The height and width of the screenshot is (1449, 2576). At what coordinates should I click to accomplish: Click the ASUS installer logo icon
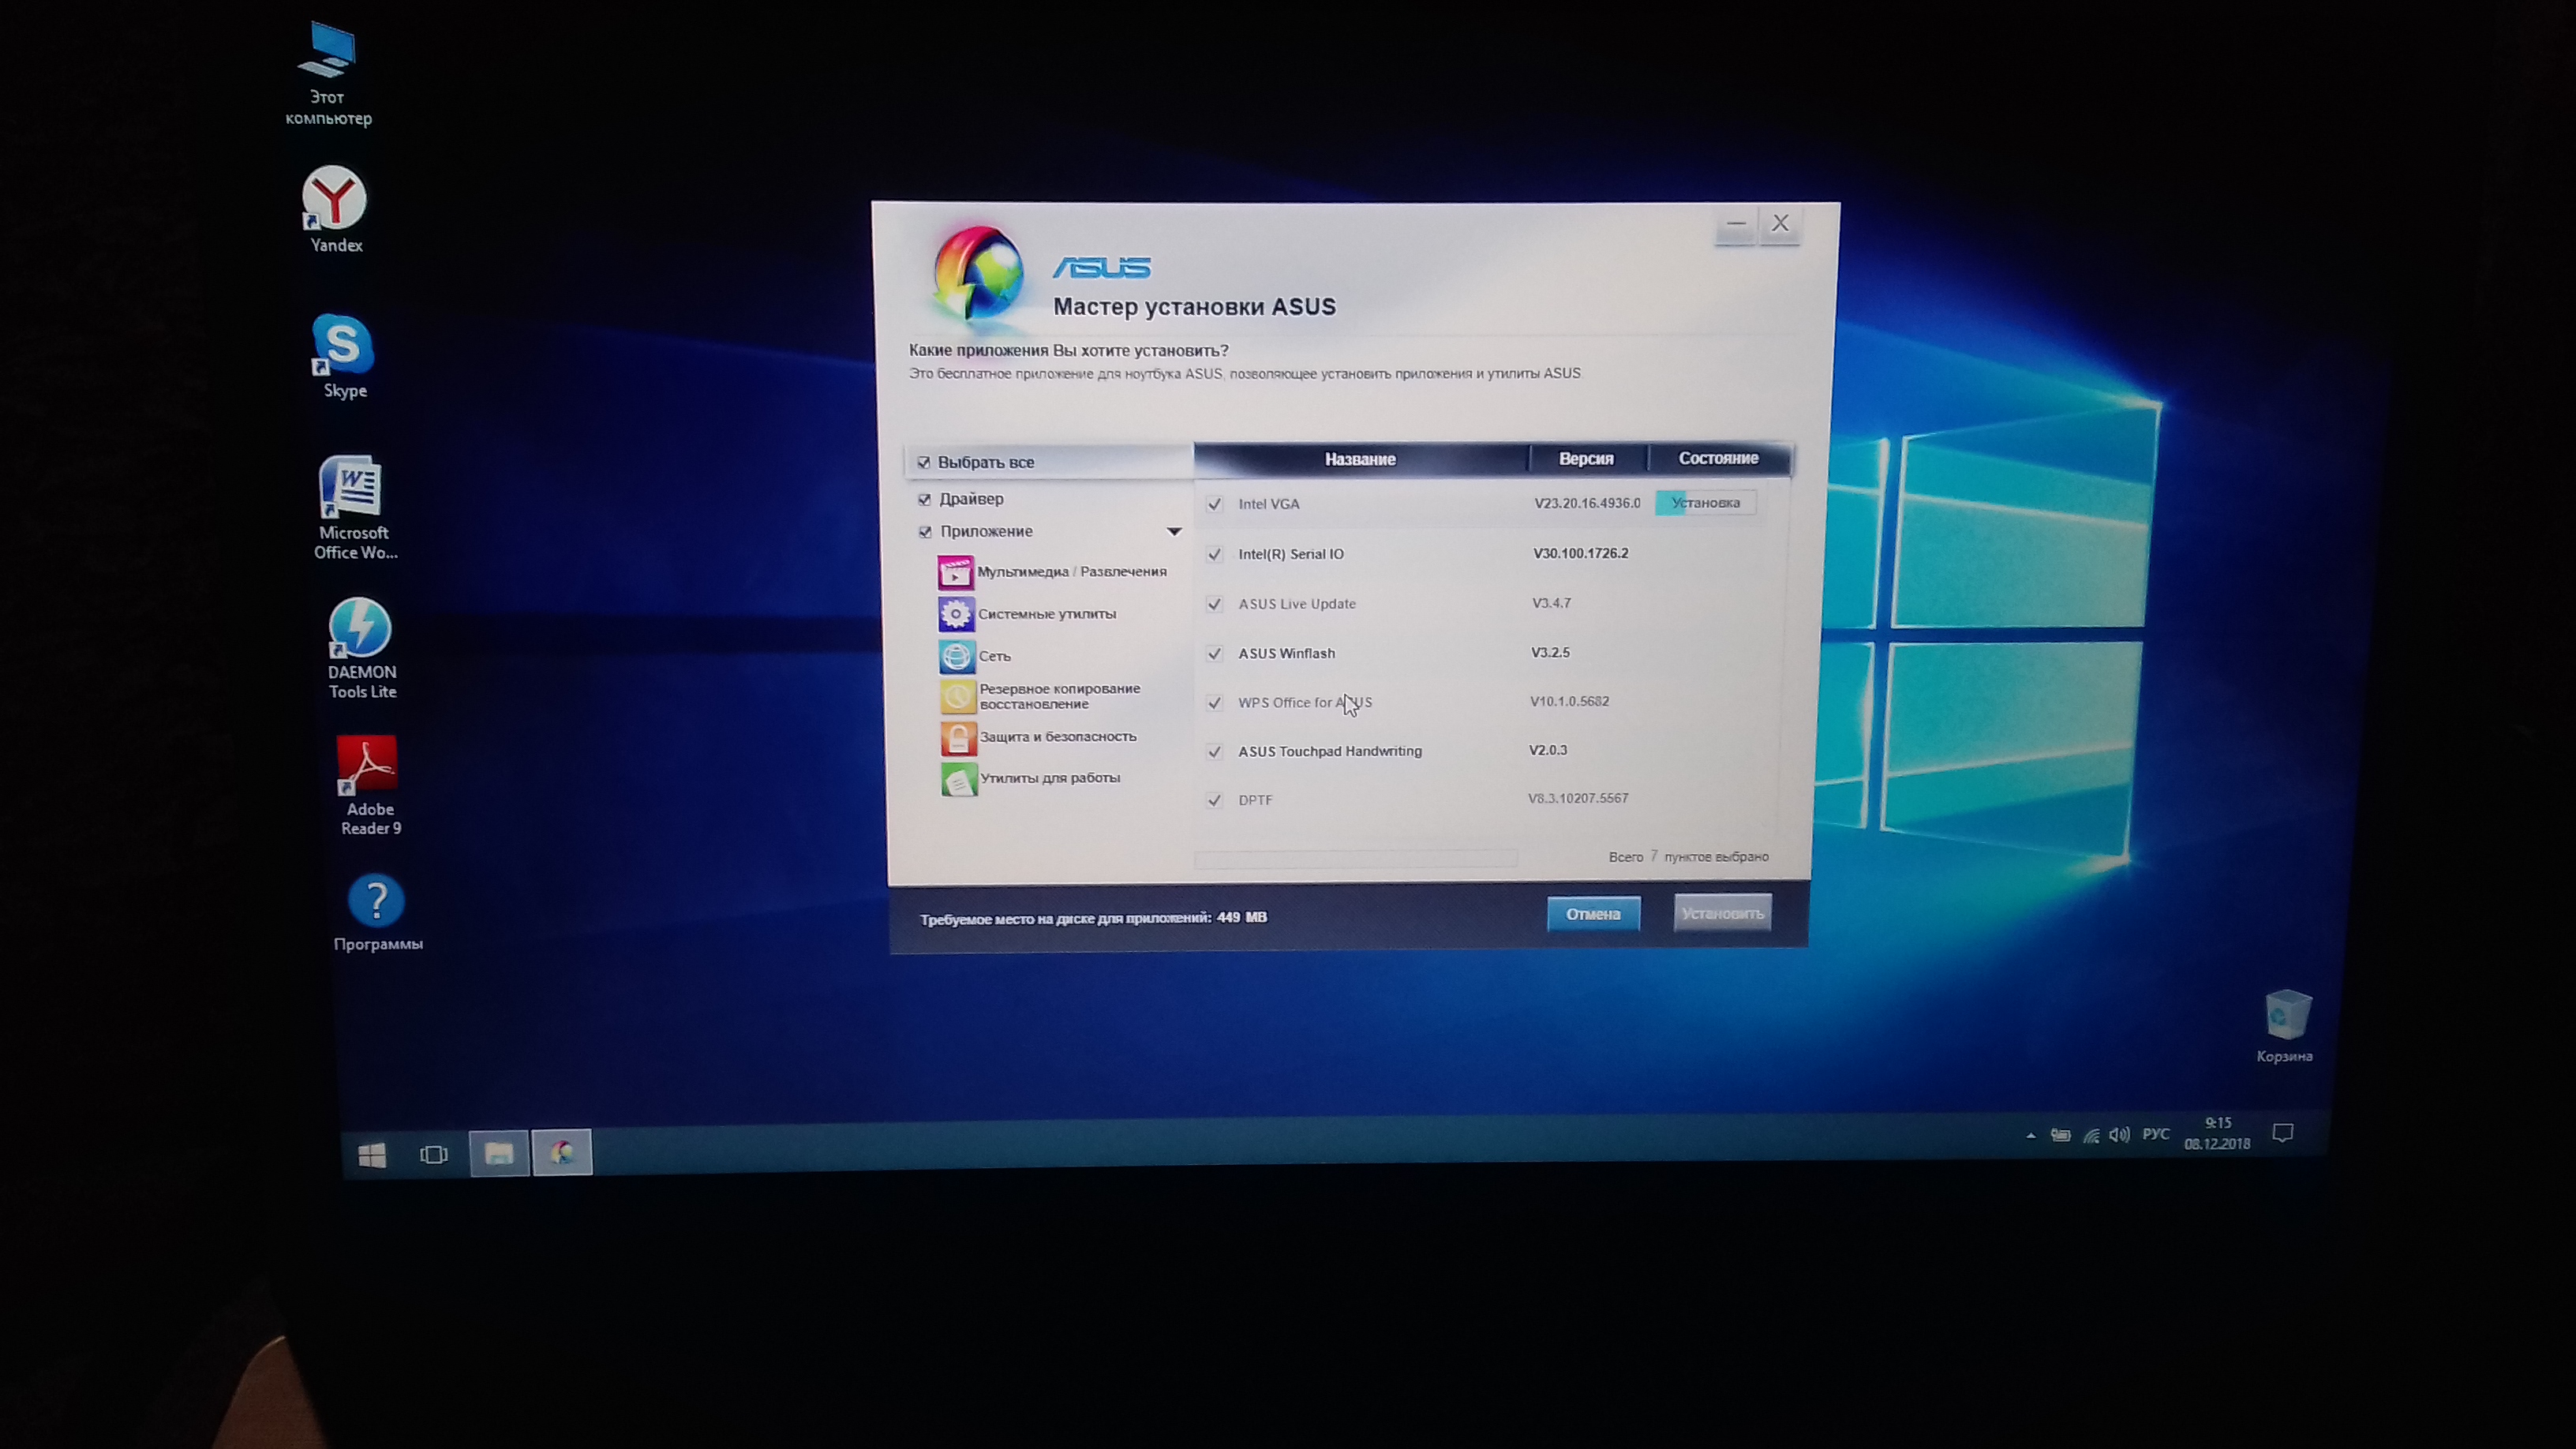[x=977, y=272]
